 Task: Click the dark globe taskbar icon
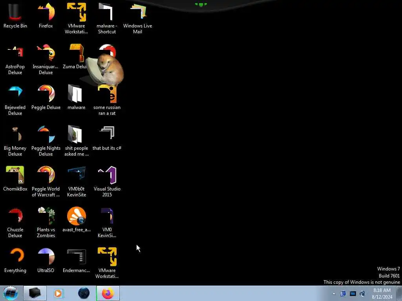(x=84, y=293)
